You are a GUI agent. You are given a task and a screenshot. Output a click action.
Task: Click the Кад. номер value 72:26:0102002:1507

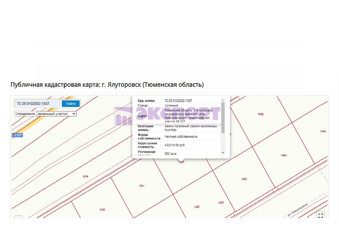(x=178, y=101)
